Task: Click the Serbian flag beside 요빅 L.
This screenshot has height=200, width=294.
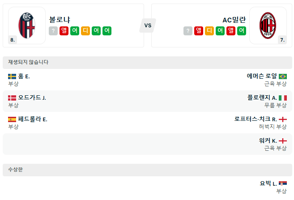Action: 283,183
